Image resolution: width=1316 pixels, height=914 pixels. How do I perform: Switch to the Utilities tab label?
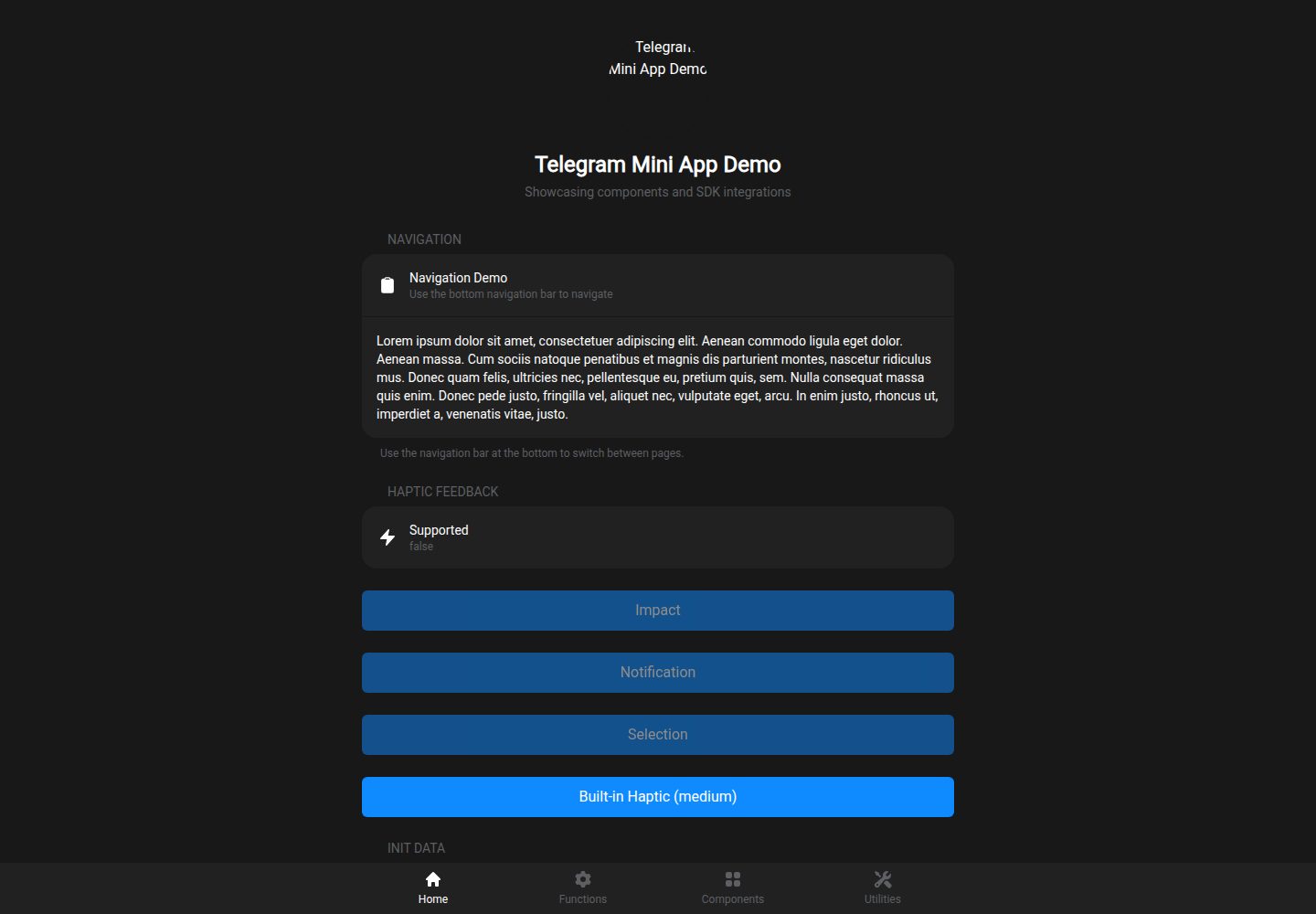[x=883, y=899]
